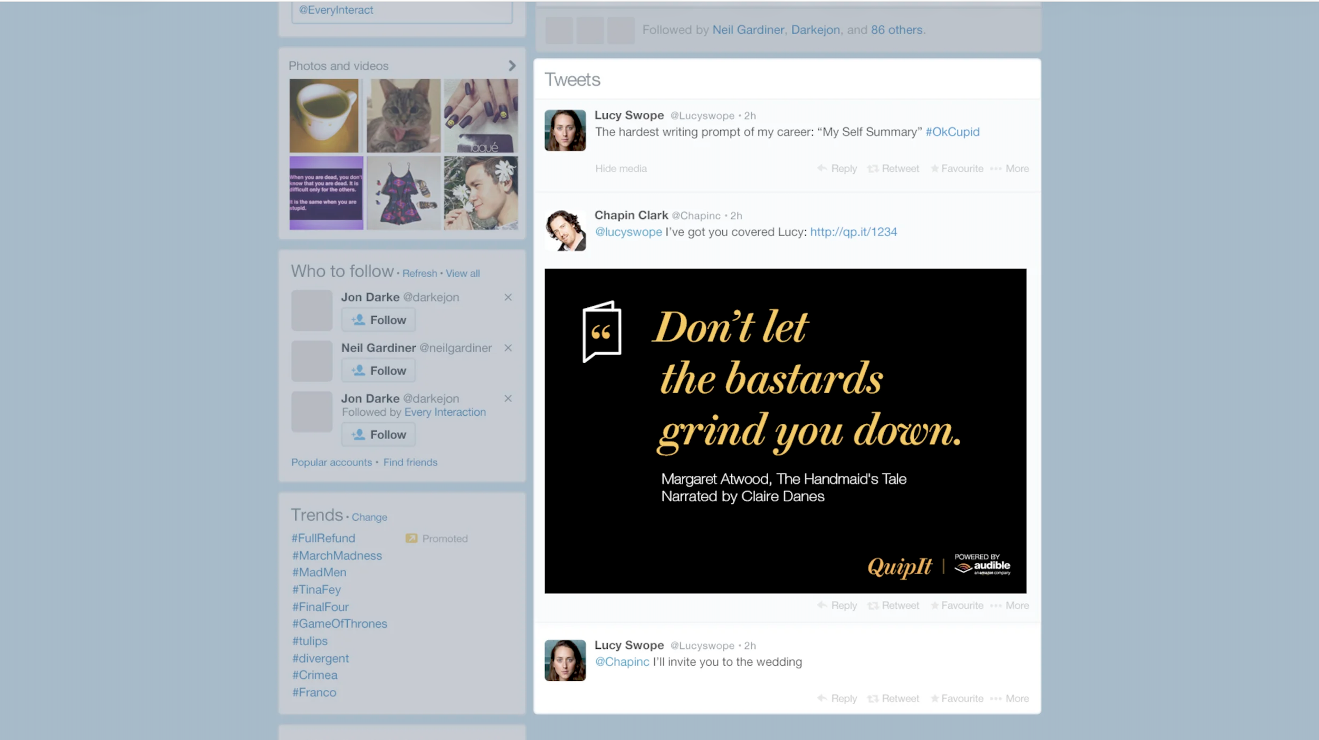This screenshot has width=1319, height=740.
Task: Click the Promoted arrow icon
Action: click(x=411, y=538)
